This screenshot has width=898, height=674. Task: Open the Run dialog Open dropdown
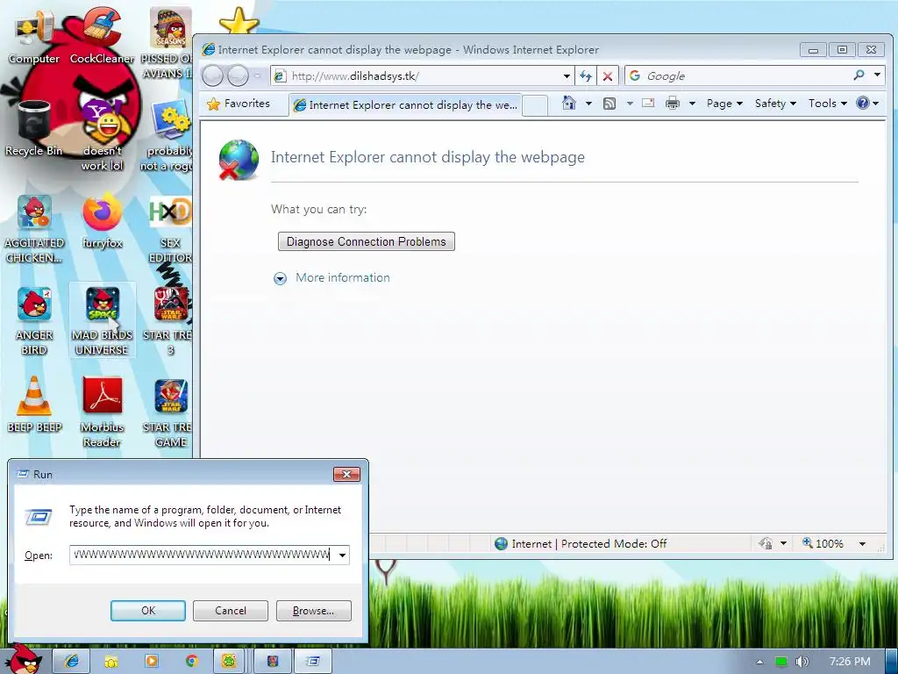pyautogui.click(x=342, y=555)
